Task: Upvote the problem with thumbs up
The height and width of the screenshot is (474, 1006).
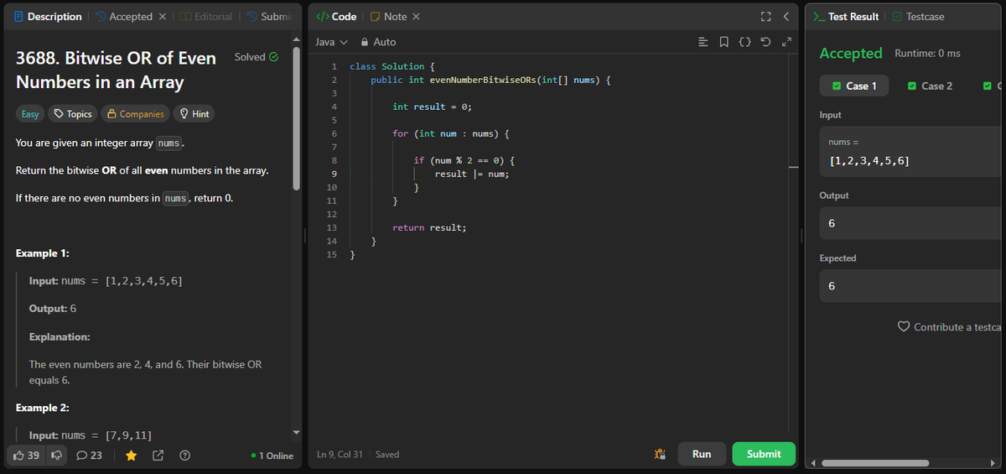Action: 26,456
